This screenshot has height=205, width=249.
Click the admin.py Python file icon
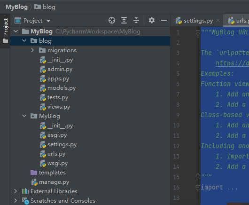point(43,69)
